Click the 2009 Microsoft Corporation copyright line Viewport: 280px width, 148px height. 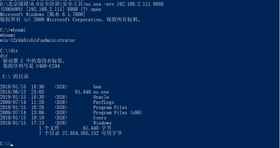(x=70, y=20)
